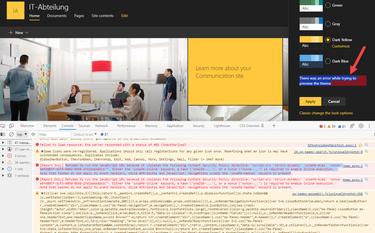
Task: Click the Customize link under Dark Yellow
Action: click(x=341, y=46)
